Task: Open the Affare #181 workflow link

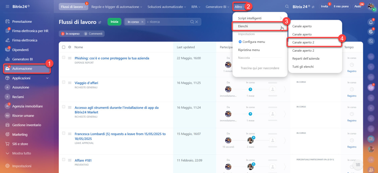Action: [x=83, y=161]
